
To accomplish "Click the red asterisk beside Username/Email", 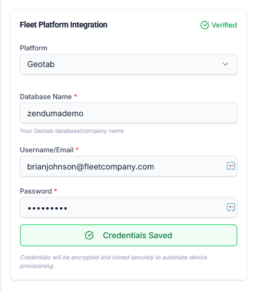I will click(x=77, y=149).
